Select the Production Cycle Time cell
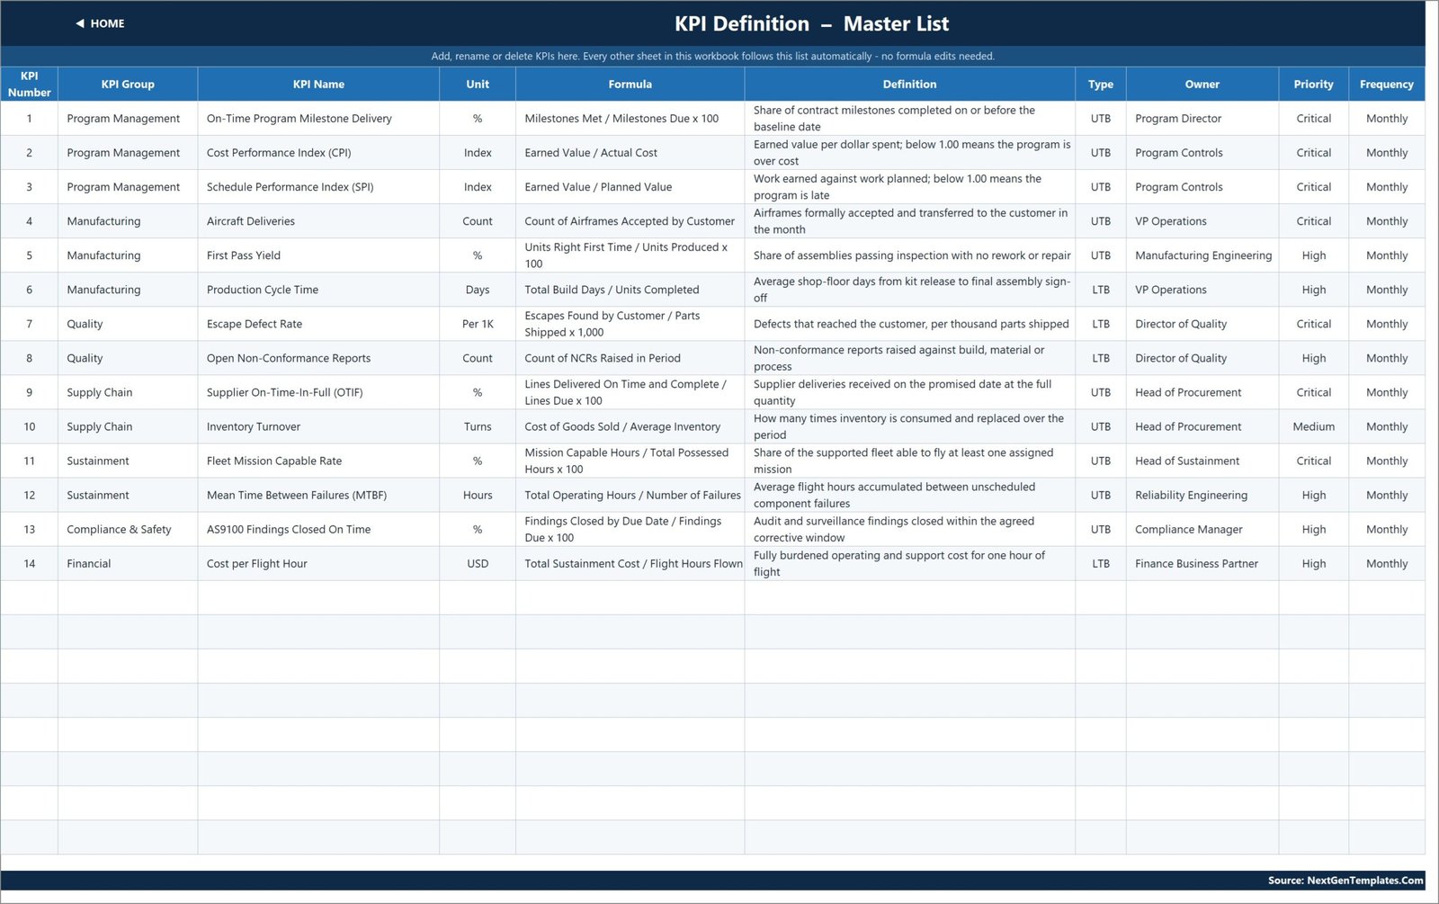The width and height of the screenshot is (1439, 904). [318, 290]
